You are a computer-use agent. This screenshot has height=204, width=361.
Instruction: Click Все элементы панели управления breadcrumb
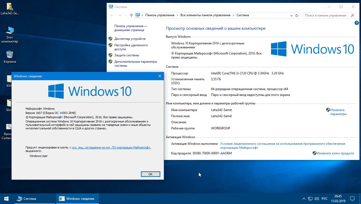coord(205,15)
